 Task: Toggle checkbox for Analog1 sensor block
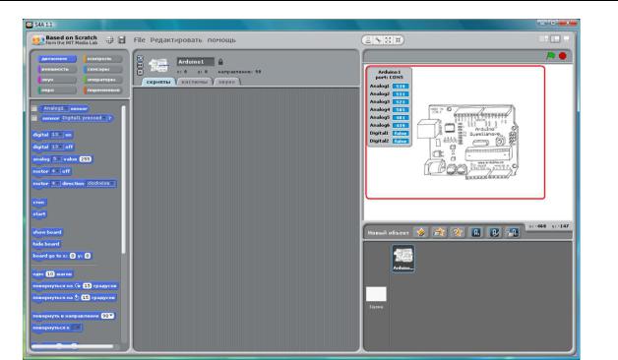click(x=34, y=108)
